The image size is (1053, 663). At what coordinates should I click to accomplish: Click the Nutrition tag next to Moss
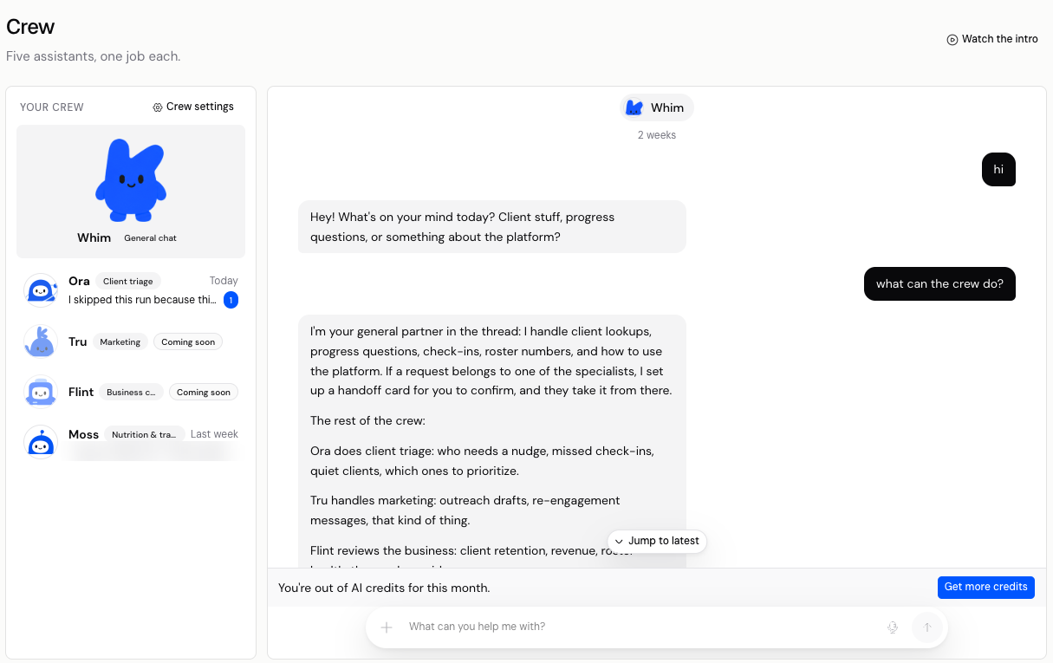[x=144, y=434]
